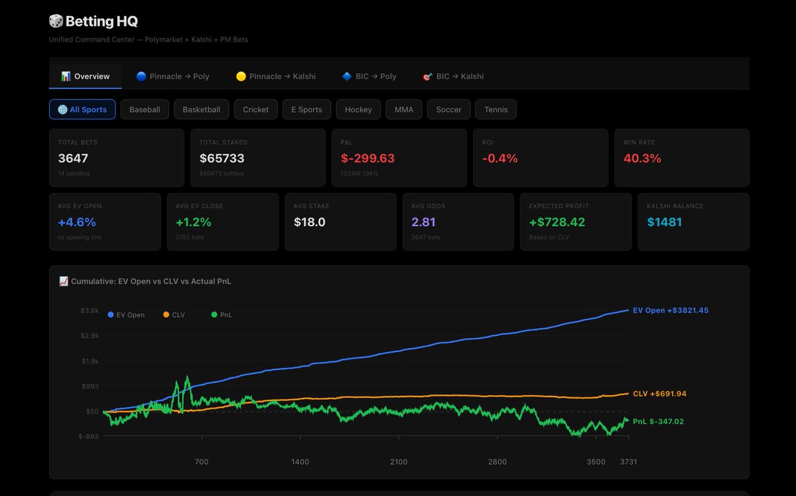Click the P&L $-299.63 value
The height and width of the screenshot is (496, 796).
[x=367, y=158]
